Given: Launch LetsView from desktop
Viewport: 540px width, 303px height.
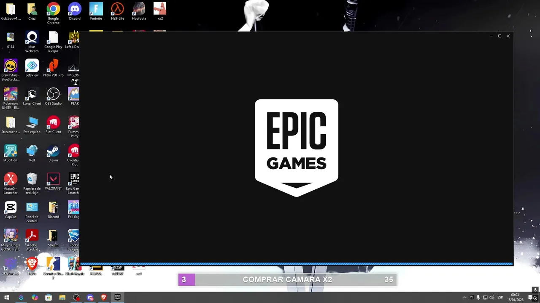Looking at the screenshot, I should [x=32, y=68].
